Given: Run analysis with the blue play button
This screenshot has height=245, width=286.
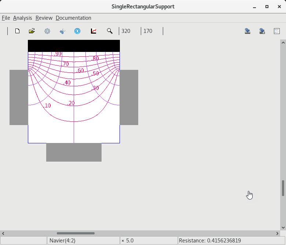Looking at the screenshot, I should [77, 31].
